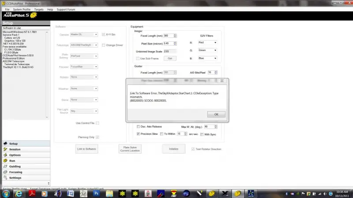Image resolution: width=353 pixels, height=198 pixels.
Task: Check the Use Control File box
Action: 97,123
